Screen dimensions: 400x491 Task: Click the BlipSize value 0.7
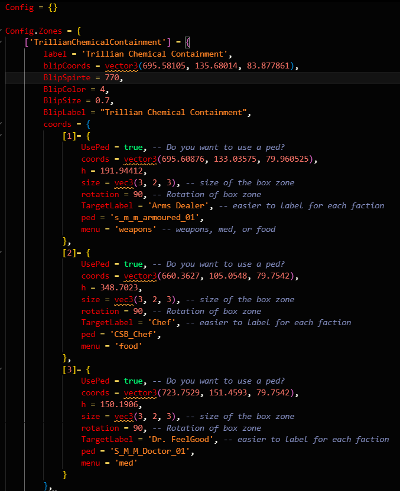click(102, 100)
